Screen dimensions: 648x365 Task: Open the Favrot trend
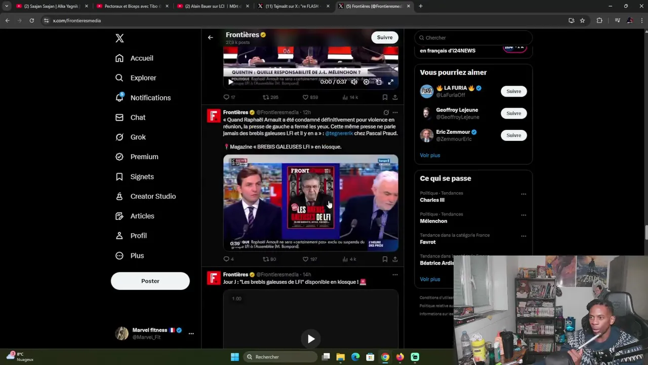pos(428,242)
